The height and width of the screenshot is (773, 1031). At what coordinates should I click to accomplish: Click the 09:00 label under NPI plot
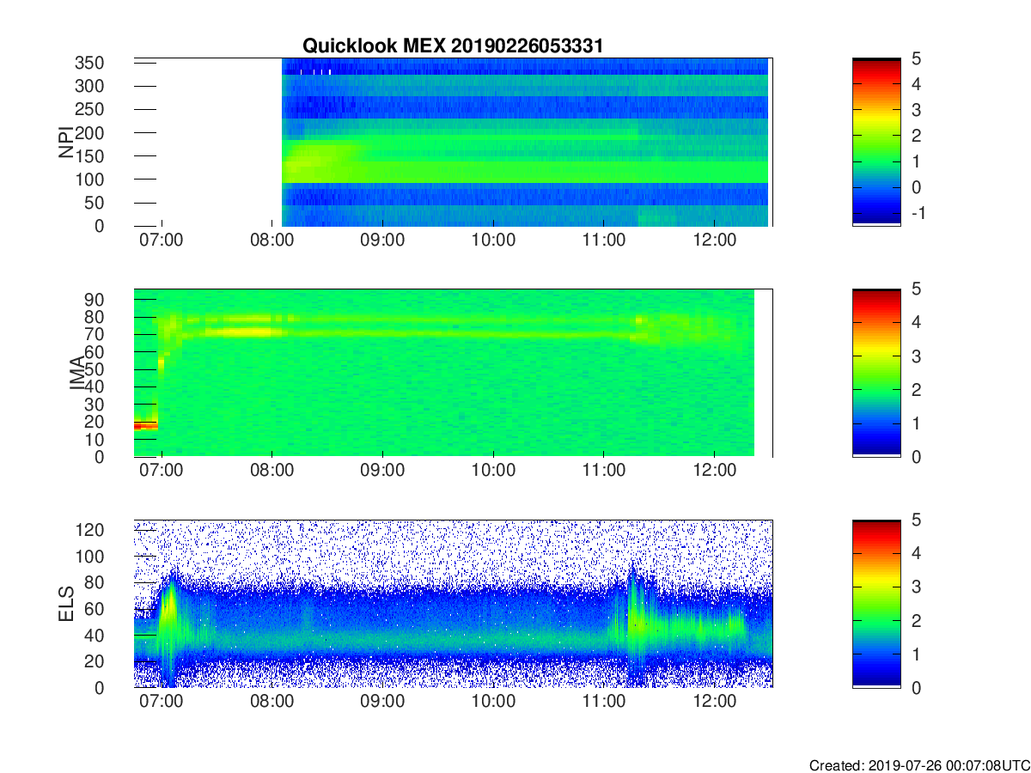point(382,240)
